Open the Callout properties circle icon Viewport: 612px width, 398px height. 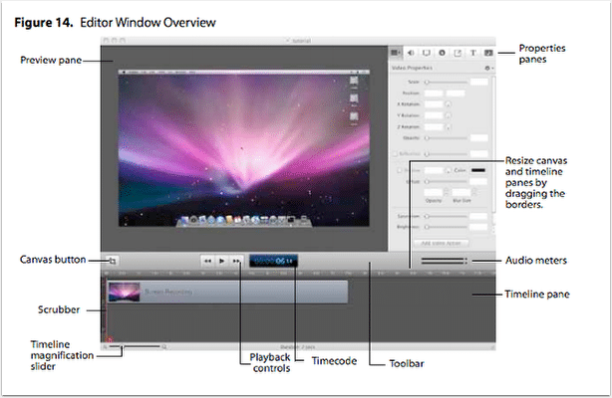pos(442,53)
